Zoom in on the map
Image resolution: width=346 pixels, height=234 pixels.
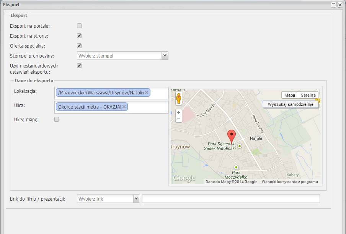pos(179,112)
